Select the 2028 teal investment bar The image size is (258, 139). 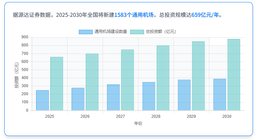pyautogui.click(x=163, y=78)
